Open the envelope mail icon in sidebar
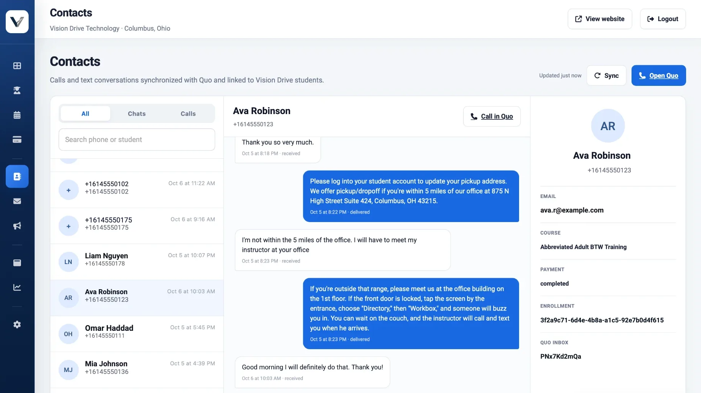 17,201
